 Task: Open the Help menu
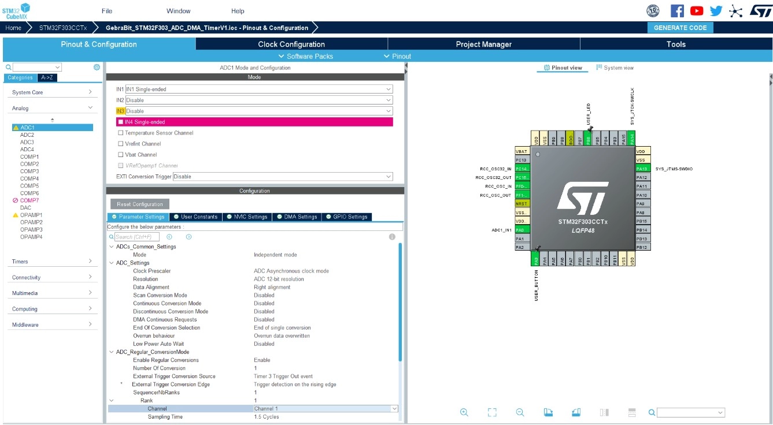coord(238,11)
